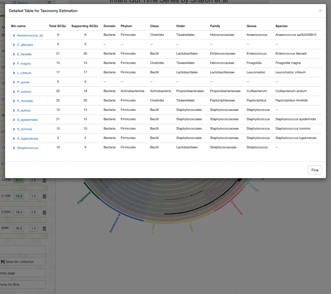331x294 pixels.
Task: Expand the F_magna row chevron
Action: click(14, 64)
